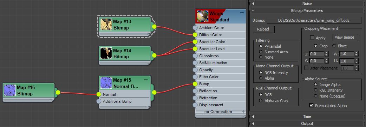Click the Bump input socket
The width and height of the screenshot is (366, 127).
pos(195,84)
